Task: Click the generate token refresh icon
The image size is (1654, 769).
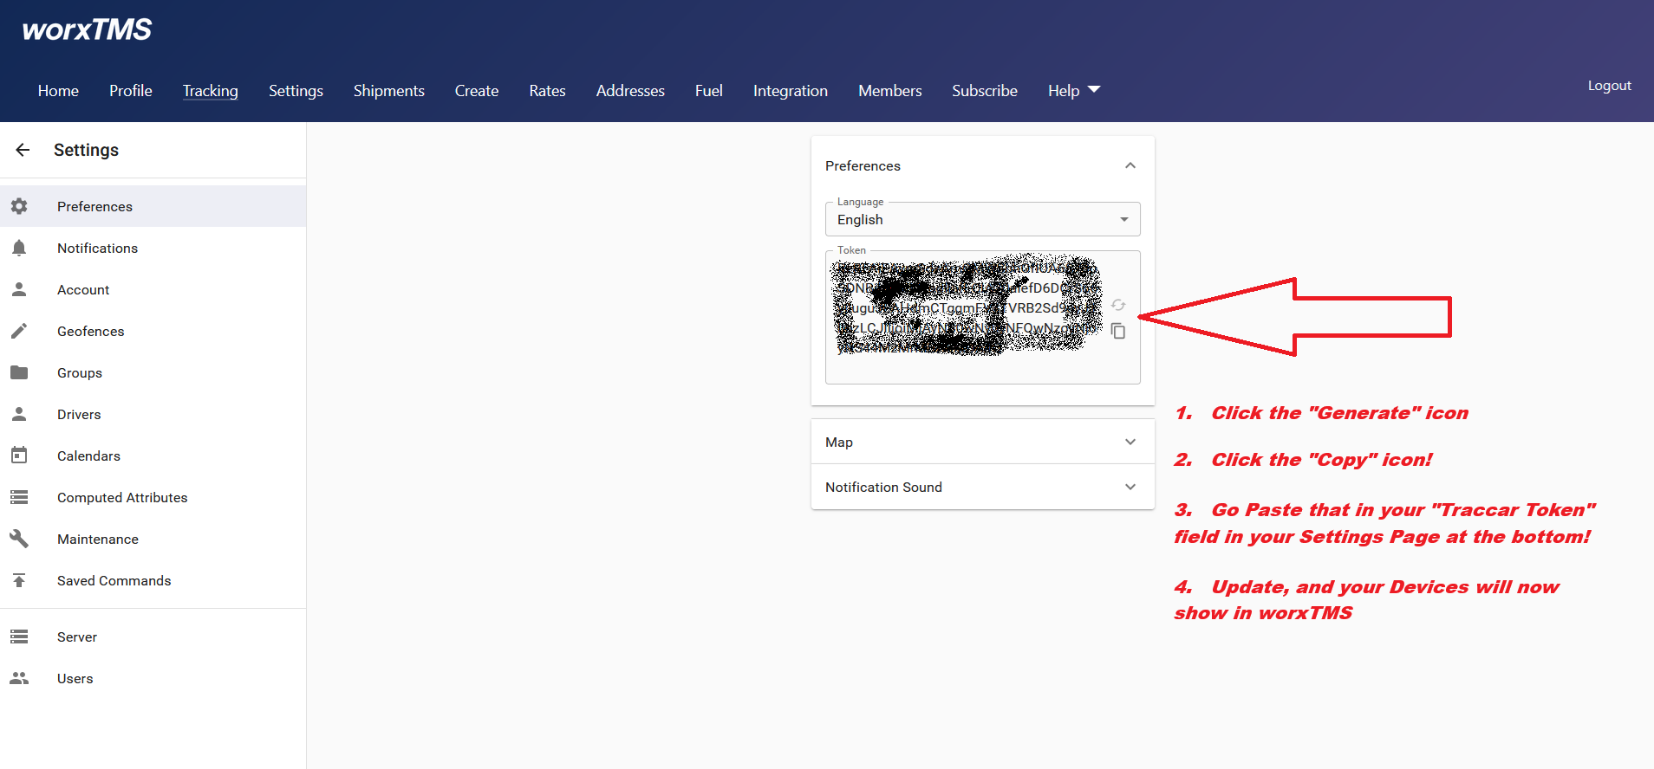Action: pyautogui.click(x=1118, y=305)
